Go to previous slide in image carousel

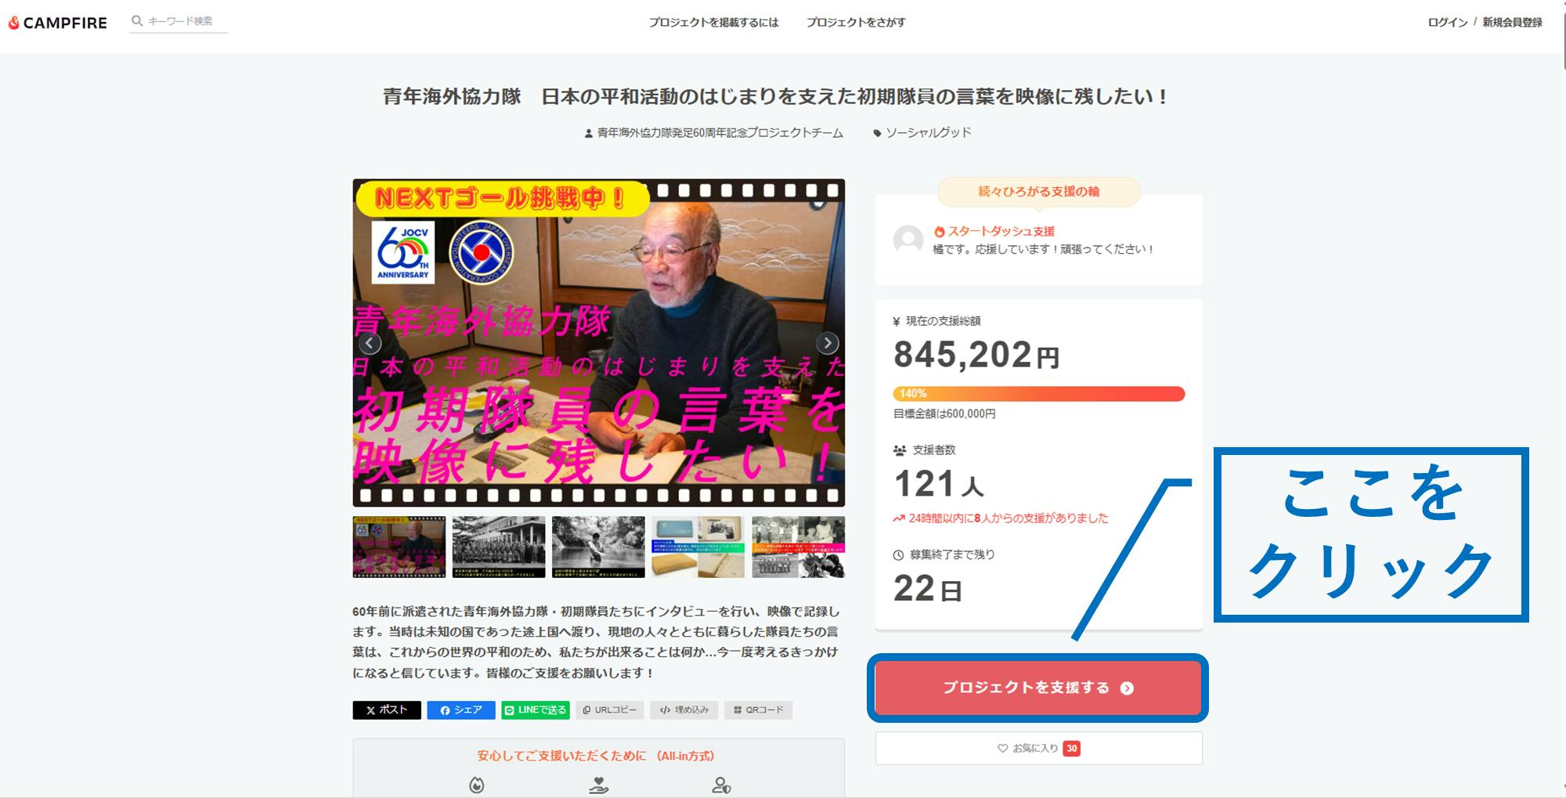click(370, 343)
